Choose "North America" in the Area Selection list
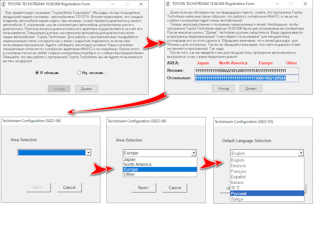Viewport: 319px width, 235px height. pos(160,164)
